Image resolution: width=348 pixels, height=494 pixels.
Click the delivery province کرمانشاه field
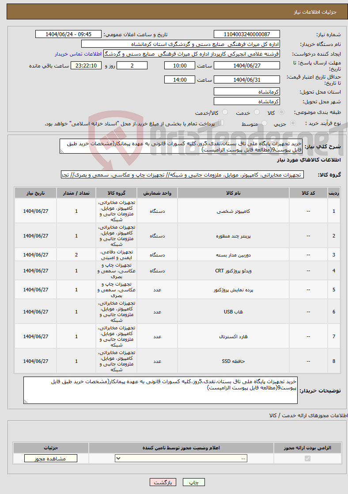(x=247, y=92)
